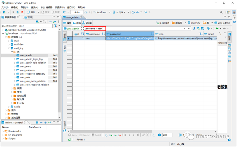Open the filter history dropdown arrow

189,28
